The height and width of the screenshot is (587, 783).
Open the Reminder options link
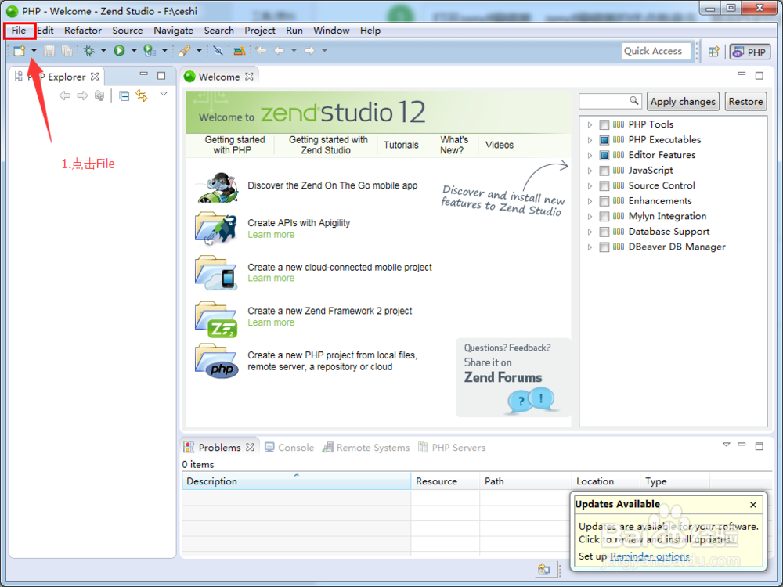650,556
